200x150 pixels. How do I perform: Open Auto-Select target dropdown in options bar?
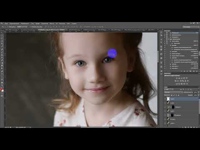click(x=22, y=27)
